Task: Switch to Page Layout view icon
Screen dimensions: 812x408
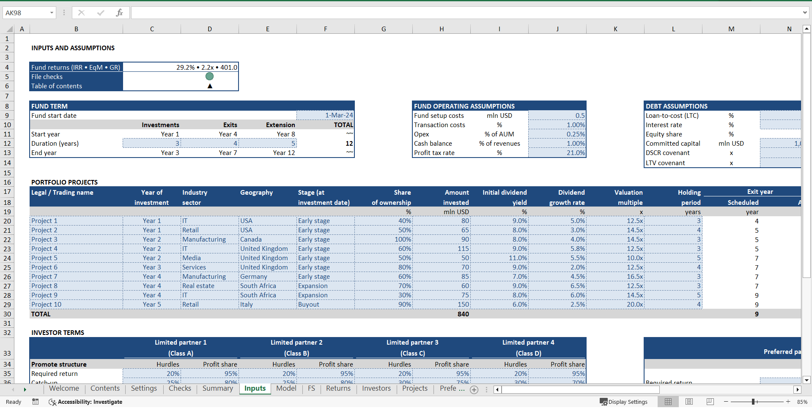Action: coord(689,402)
